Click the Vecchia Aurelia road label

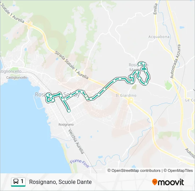[76, 141]
